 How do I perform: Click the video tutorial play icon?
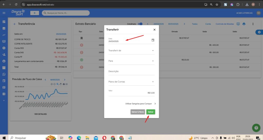point(238,24)
